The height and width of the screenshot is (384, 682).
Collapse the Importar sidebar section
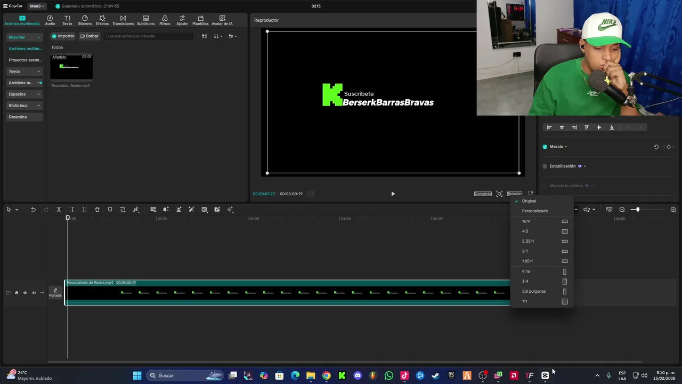click(38, 37)
